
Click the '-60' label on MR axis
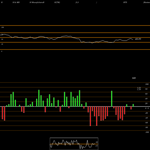pos(146,123)
